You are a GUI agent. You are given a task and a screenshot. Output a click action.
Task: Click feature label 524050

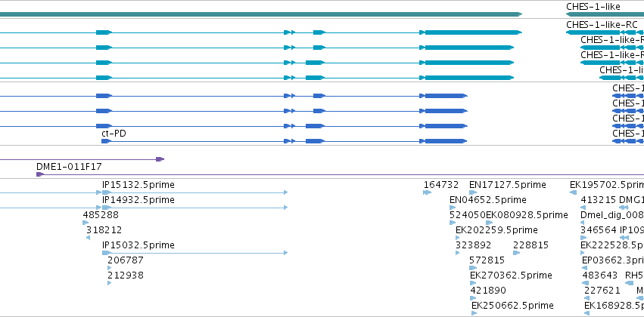pyautogui.click(x=468, y=214)
